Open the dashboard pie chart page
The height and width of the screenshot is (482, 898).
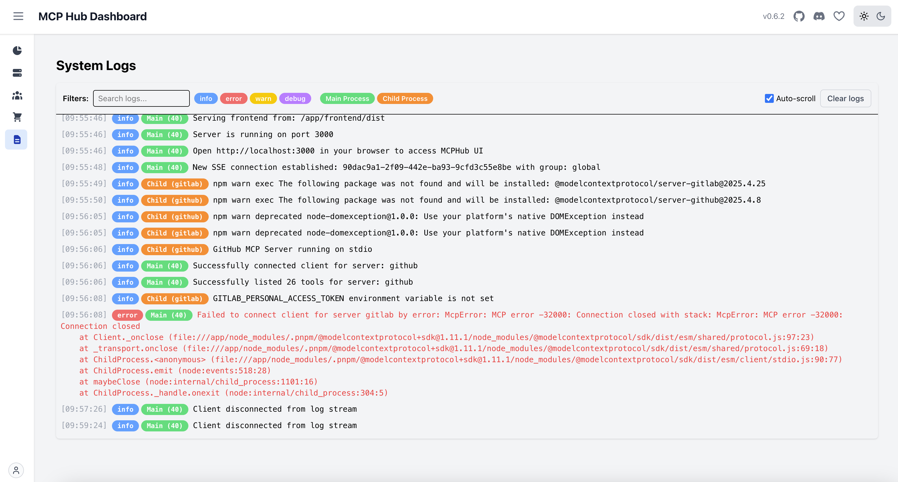(17, 51)
